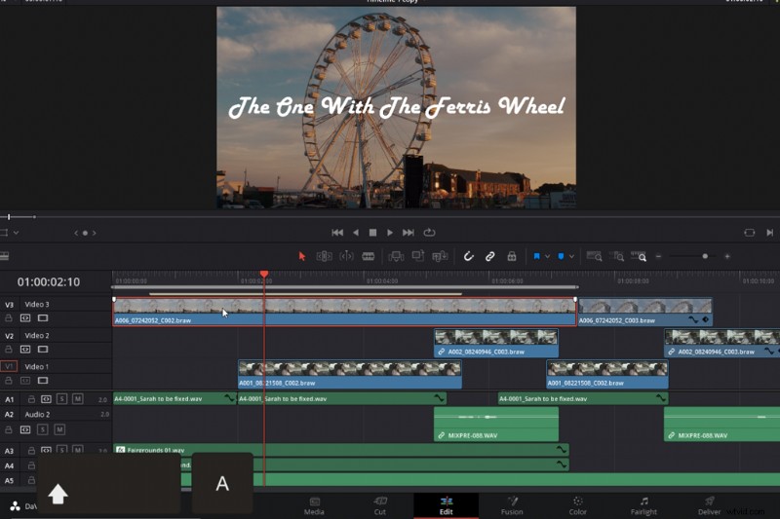Switch to the Fusion page
Screen dimensions: 780x519
click(512, 505)
